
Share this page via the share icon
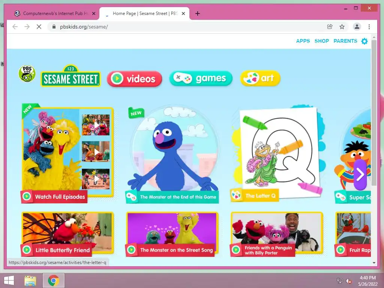(330, 27)
